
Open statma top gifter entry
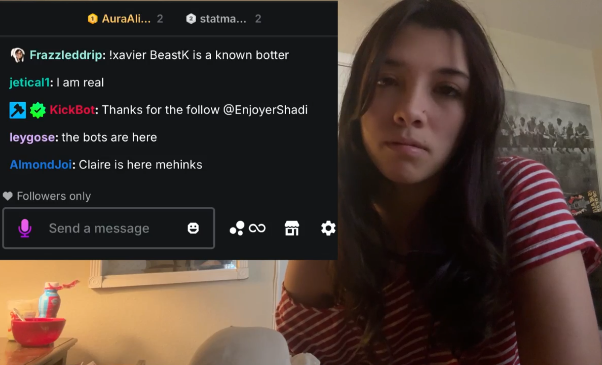pyautogui.click(x=224, y=19)
